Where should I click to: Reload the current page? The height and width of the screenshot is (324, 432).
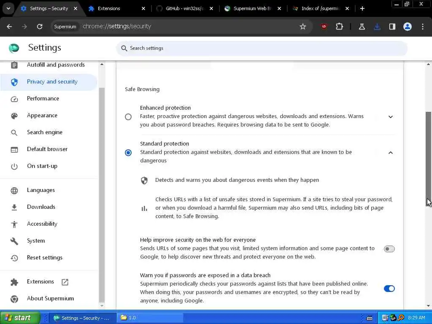point(40,27)
